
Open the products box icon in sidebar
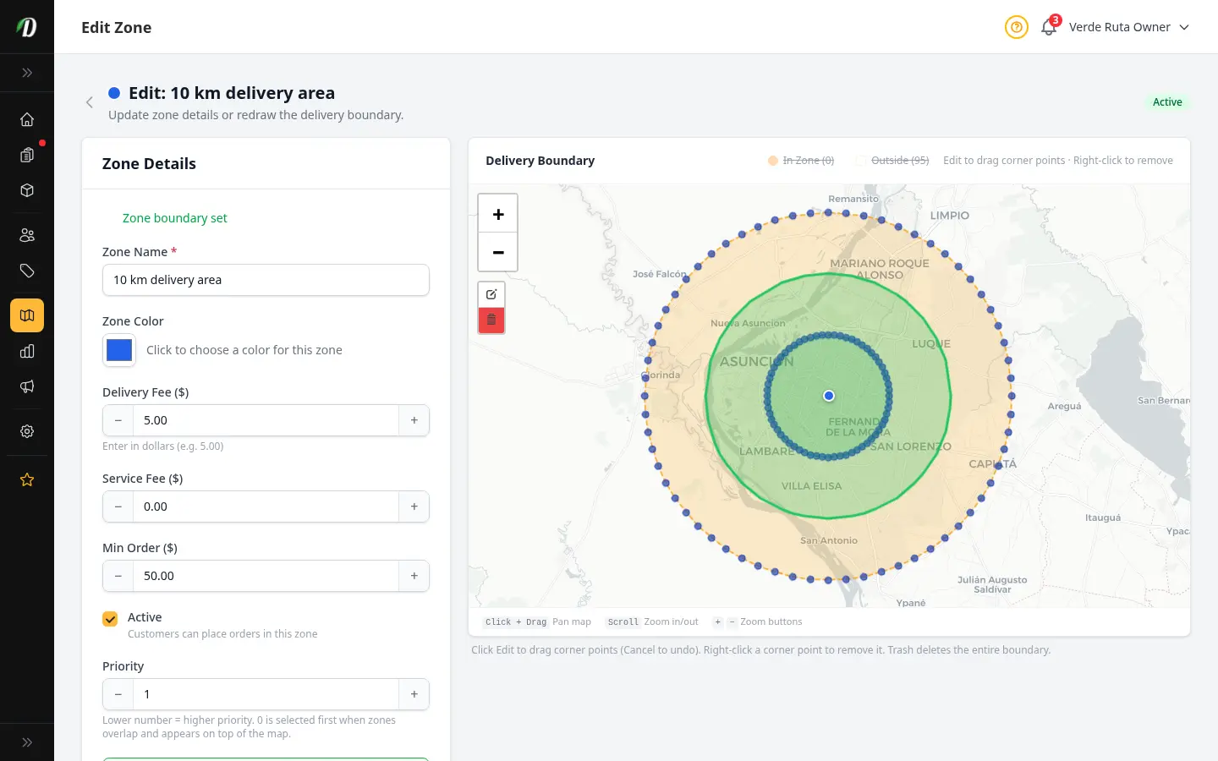(x=27, y=190)
